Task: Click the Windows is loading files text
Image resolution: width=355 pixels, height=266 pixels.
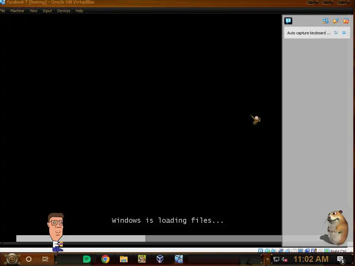Action: 167,220
